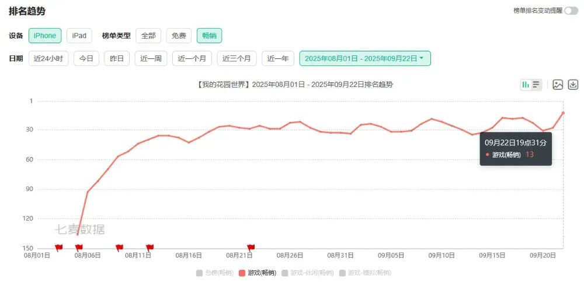Toggle 游戏-模拟(畅销) legend series
The width and height of the screenshot is (584, 282).
pyautogui.click(x=369, y=273)
